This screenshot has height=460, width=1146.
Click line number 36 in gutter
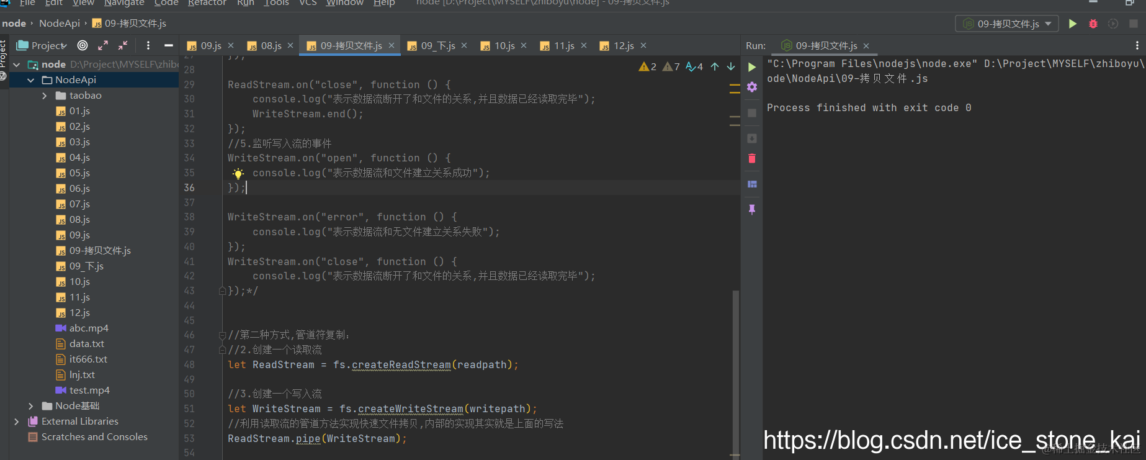(x=189, y=187)
